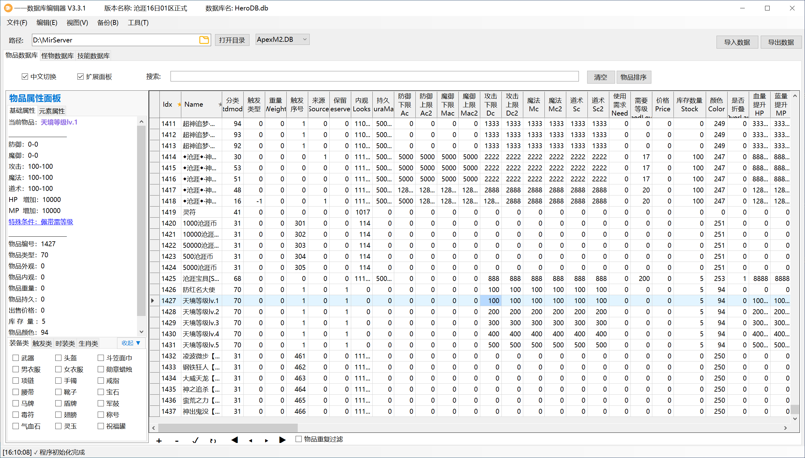Check the 翅膀 filter checkbox
Viewport: 805px width, 458px height.
pos(58,415)
